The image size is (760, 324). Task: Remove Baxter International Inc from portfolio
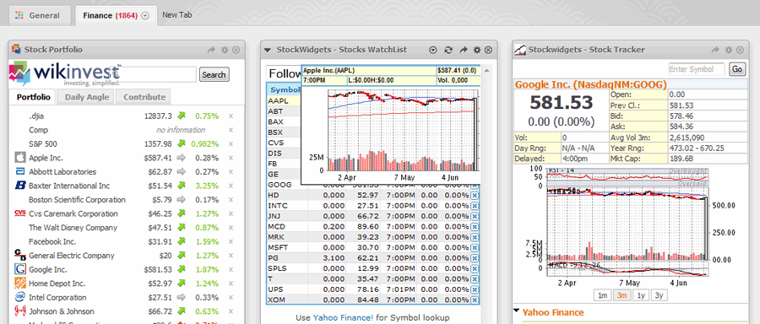coord(231,186)
